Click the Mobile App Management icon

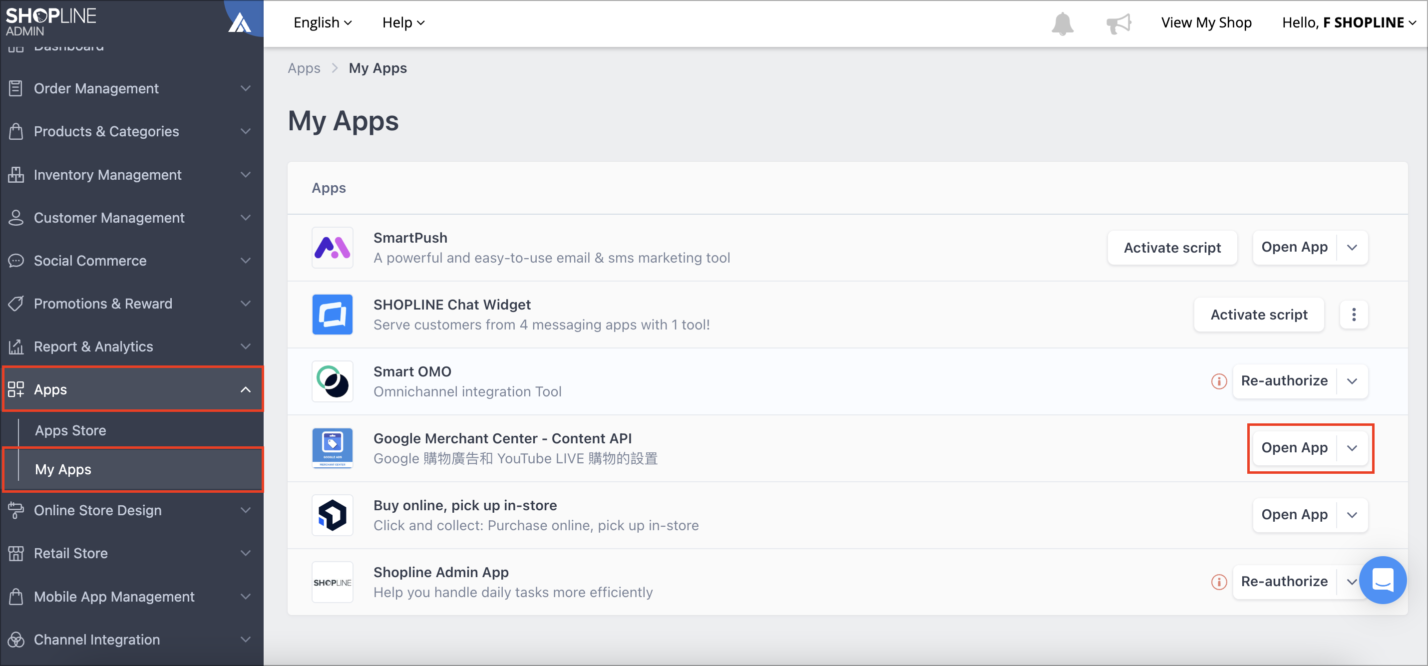[x=16, y=597]
